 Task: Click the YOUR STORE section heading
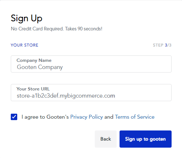tap(24, 45)
